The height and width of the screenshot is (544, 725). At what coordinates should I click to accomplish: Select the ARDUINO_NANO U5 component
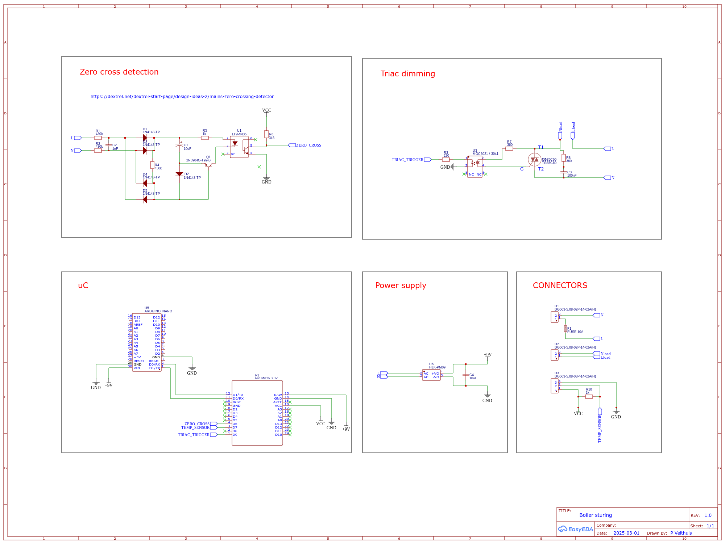pos(147,342)
